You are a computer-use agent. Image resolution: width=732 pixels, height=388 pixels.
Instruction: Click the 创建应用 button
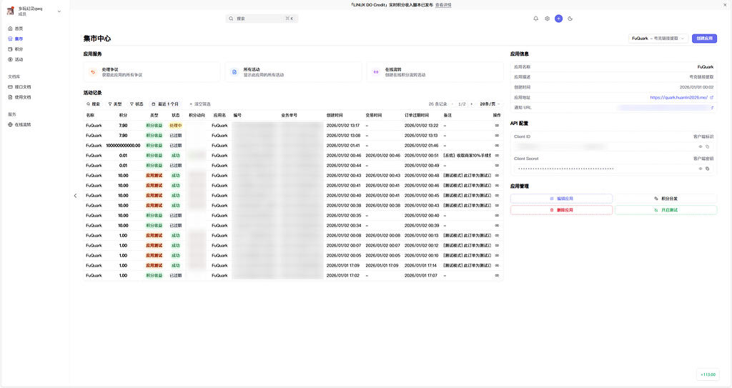(x=704, y=39)
